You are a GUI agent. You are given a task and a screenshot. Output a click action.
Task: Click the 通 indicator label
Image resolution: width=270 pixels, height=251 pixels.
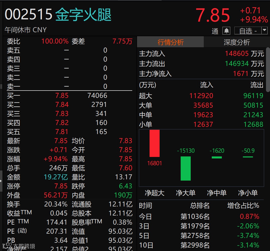pyautogui.click(x=215, y=31)
